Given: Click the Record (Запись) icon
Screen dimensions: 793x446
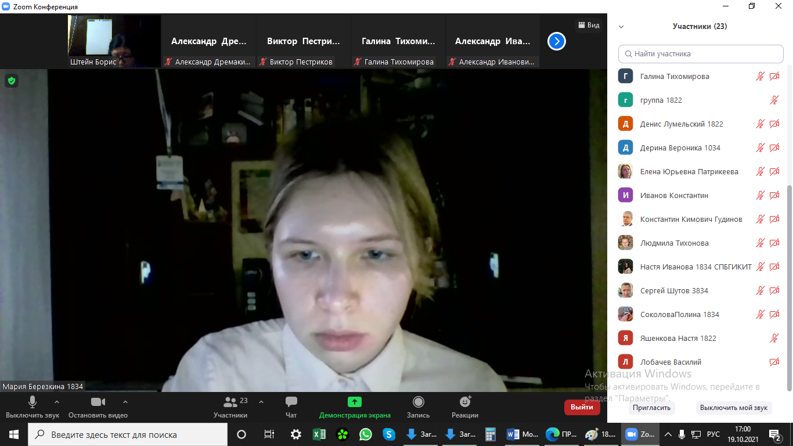Looking at the screenshot, I should click(x=418, y=402).
